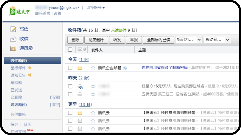Expand the 移动到 dropdown
241x135 pixels.
217,40
